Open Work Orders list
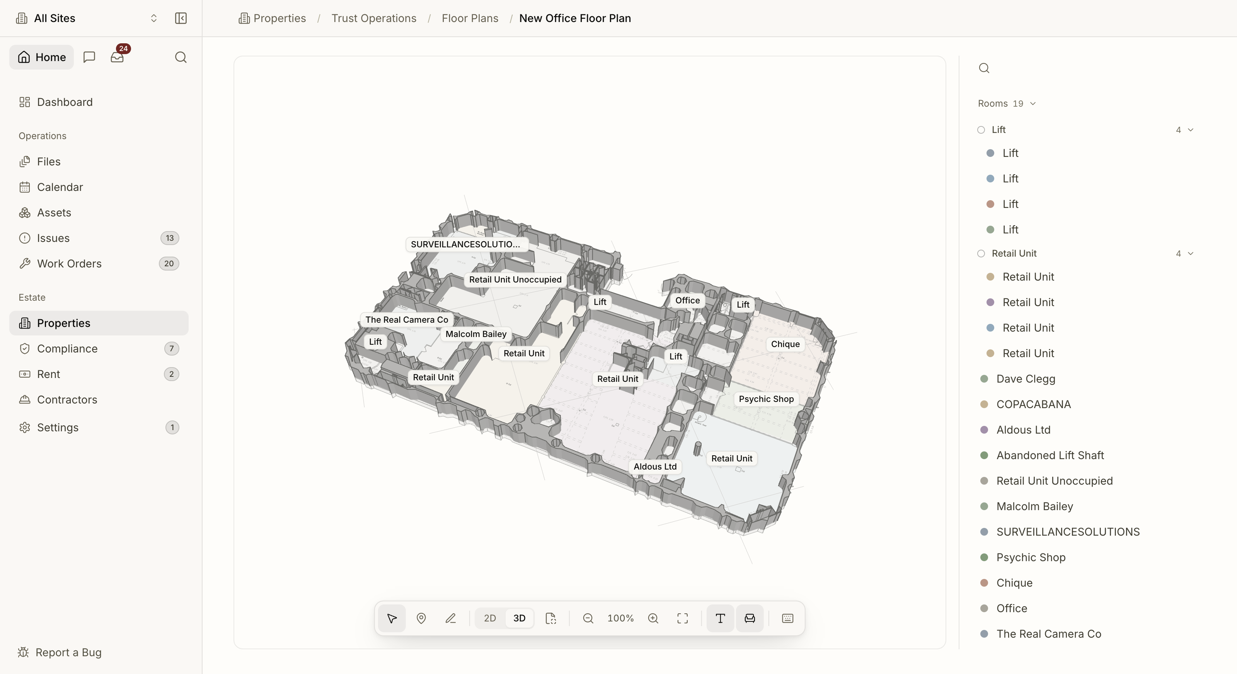The height and width of the screenshot is (674, 1237). pyautogui.click(x=99, y=264)
